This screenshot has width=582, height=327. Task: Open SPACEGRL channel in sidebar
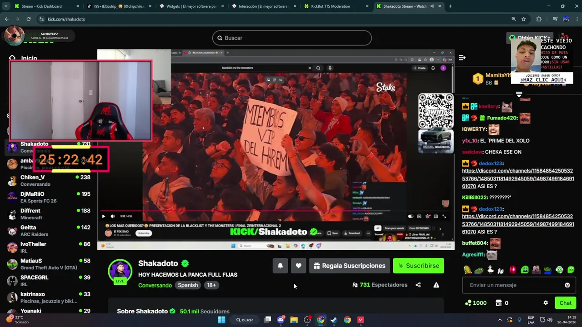click(x=49, y=281)
